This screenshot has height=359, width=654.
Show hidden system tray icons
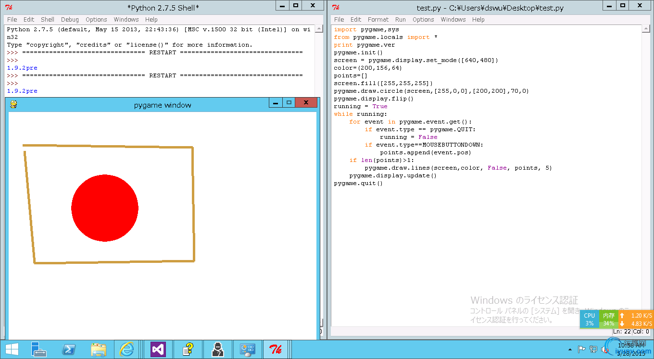570,349
